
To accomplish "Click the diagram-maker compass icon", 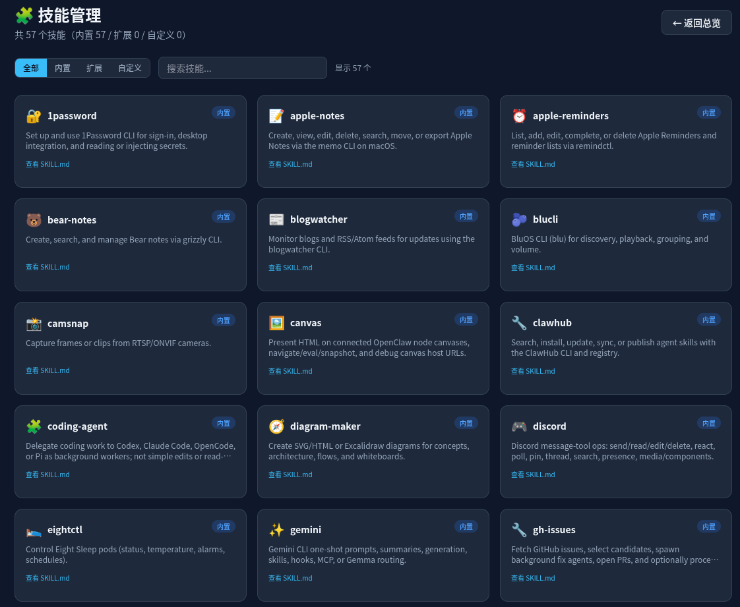I will tap(276, 426).
